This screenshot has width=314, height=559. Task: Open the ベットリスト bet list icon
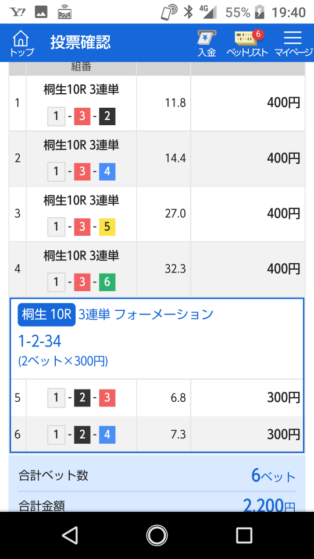(247, 43)
